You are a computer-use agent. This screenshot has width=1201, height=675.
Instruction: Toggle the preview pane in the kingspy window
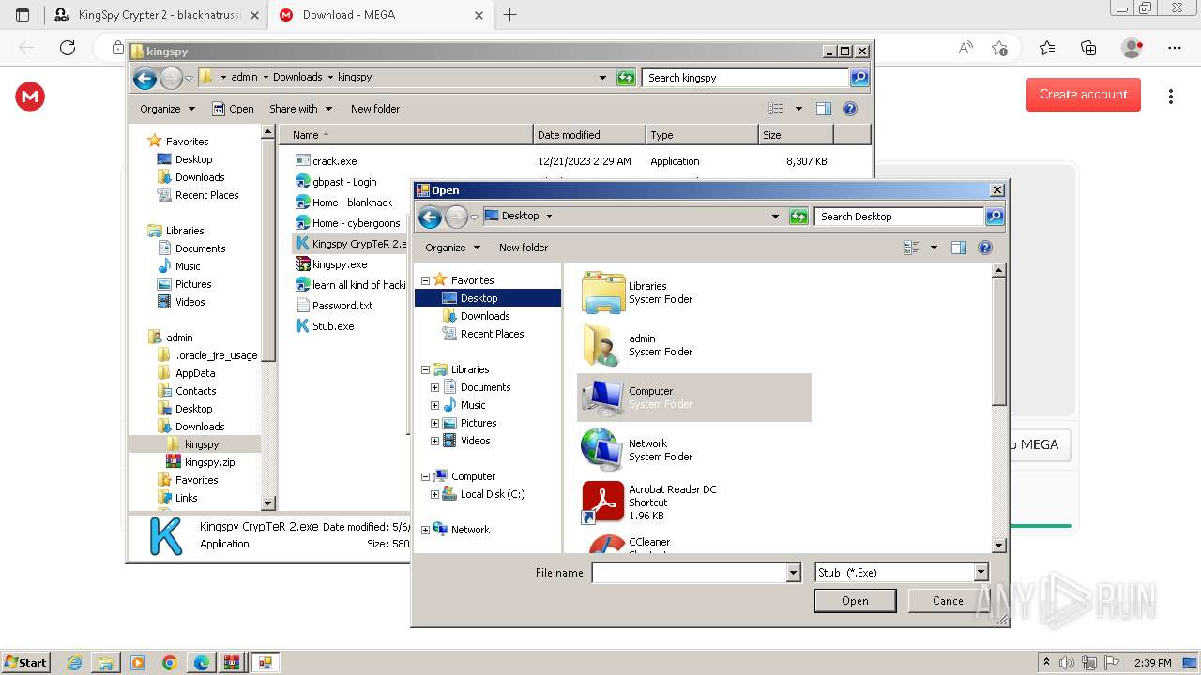(x=824, y=109)
